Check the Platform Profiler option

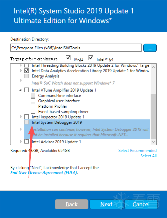click(33, 106)
